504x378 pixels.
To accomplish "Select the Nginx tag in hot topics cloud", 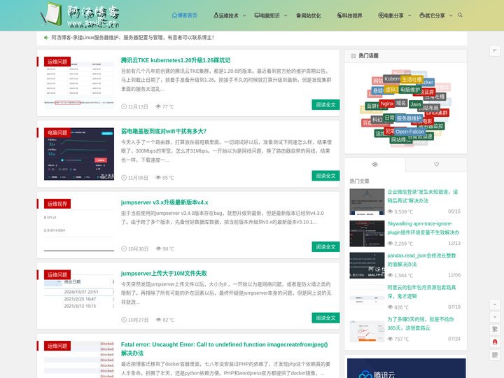I will coord(386,104).
